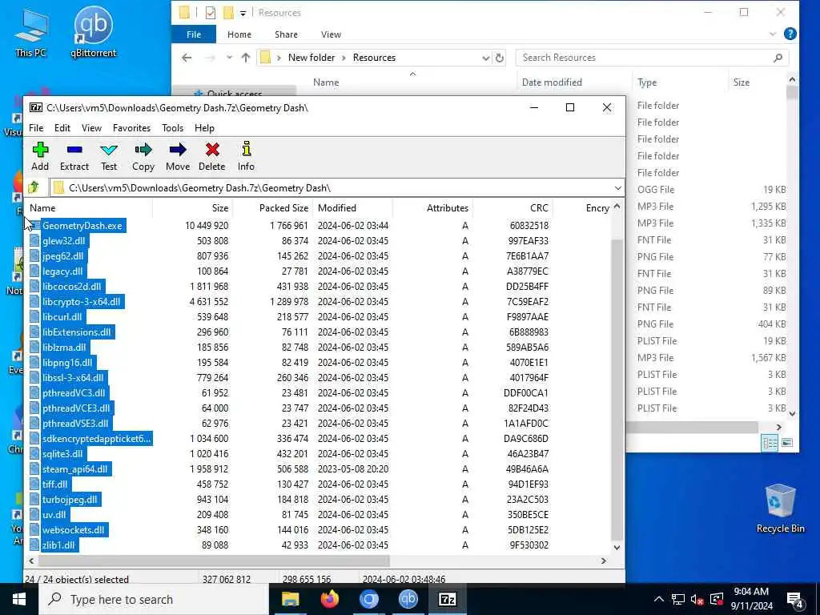
Task: Click the Copy toolbar icon in 7-Zip
Action: pos(143,156)
